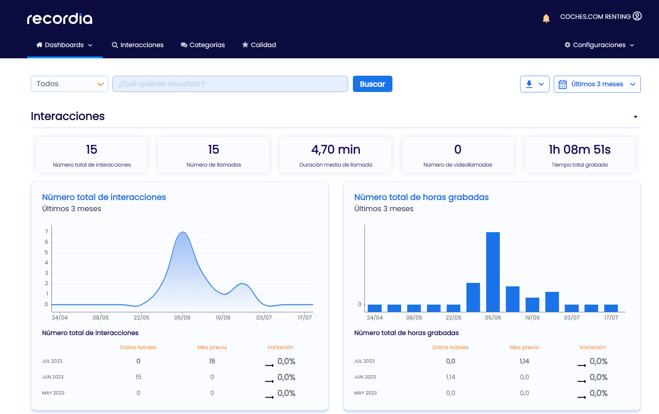Expand the Configuraciones menu chevron

[632, 45]
